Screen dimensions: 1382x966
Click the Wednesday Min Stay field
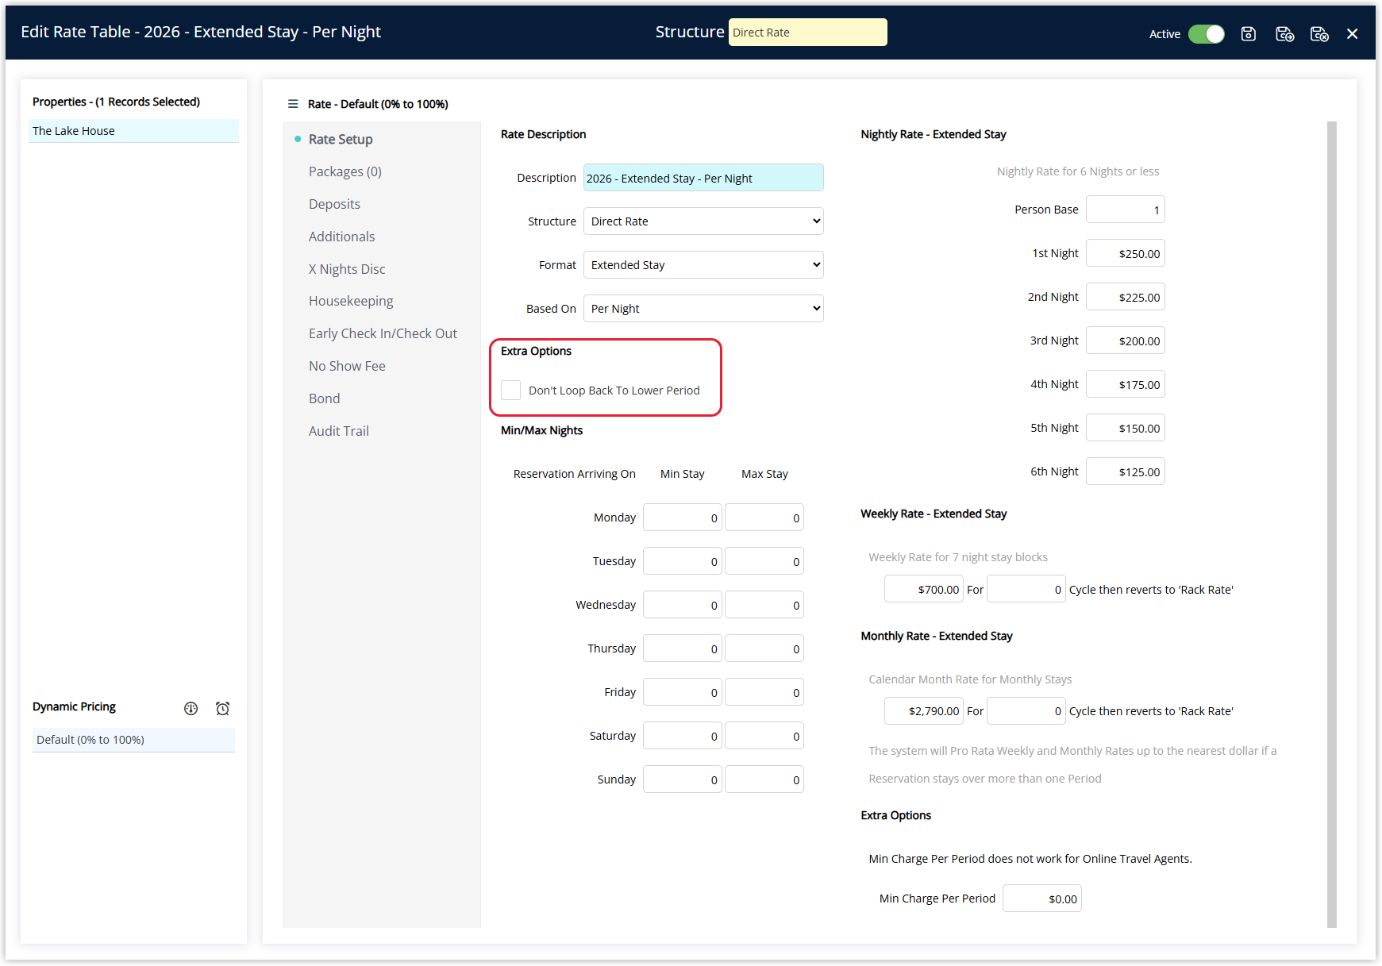(x=683, y=605)
